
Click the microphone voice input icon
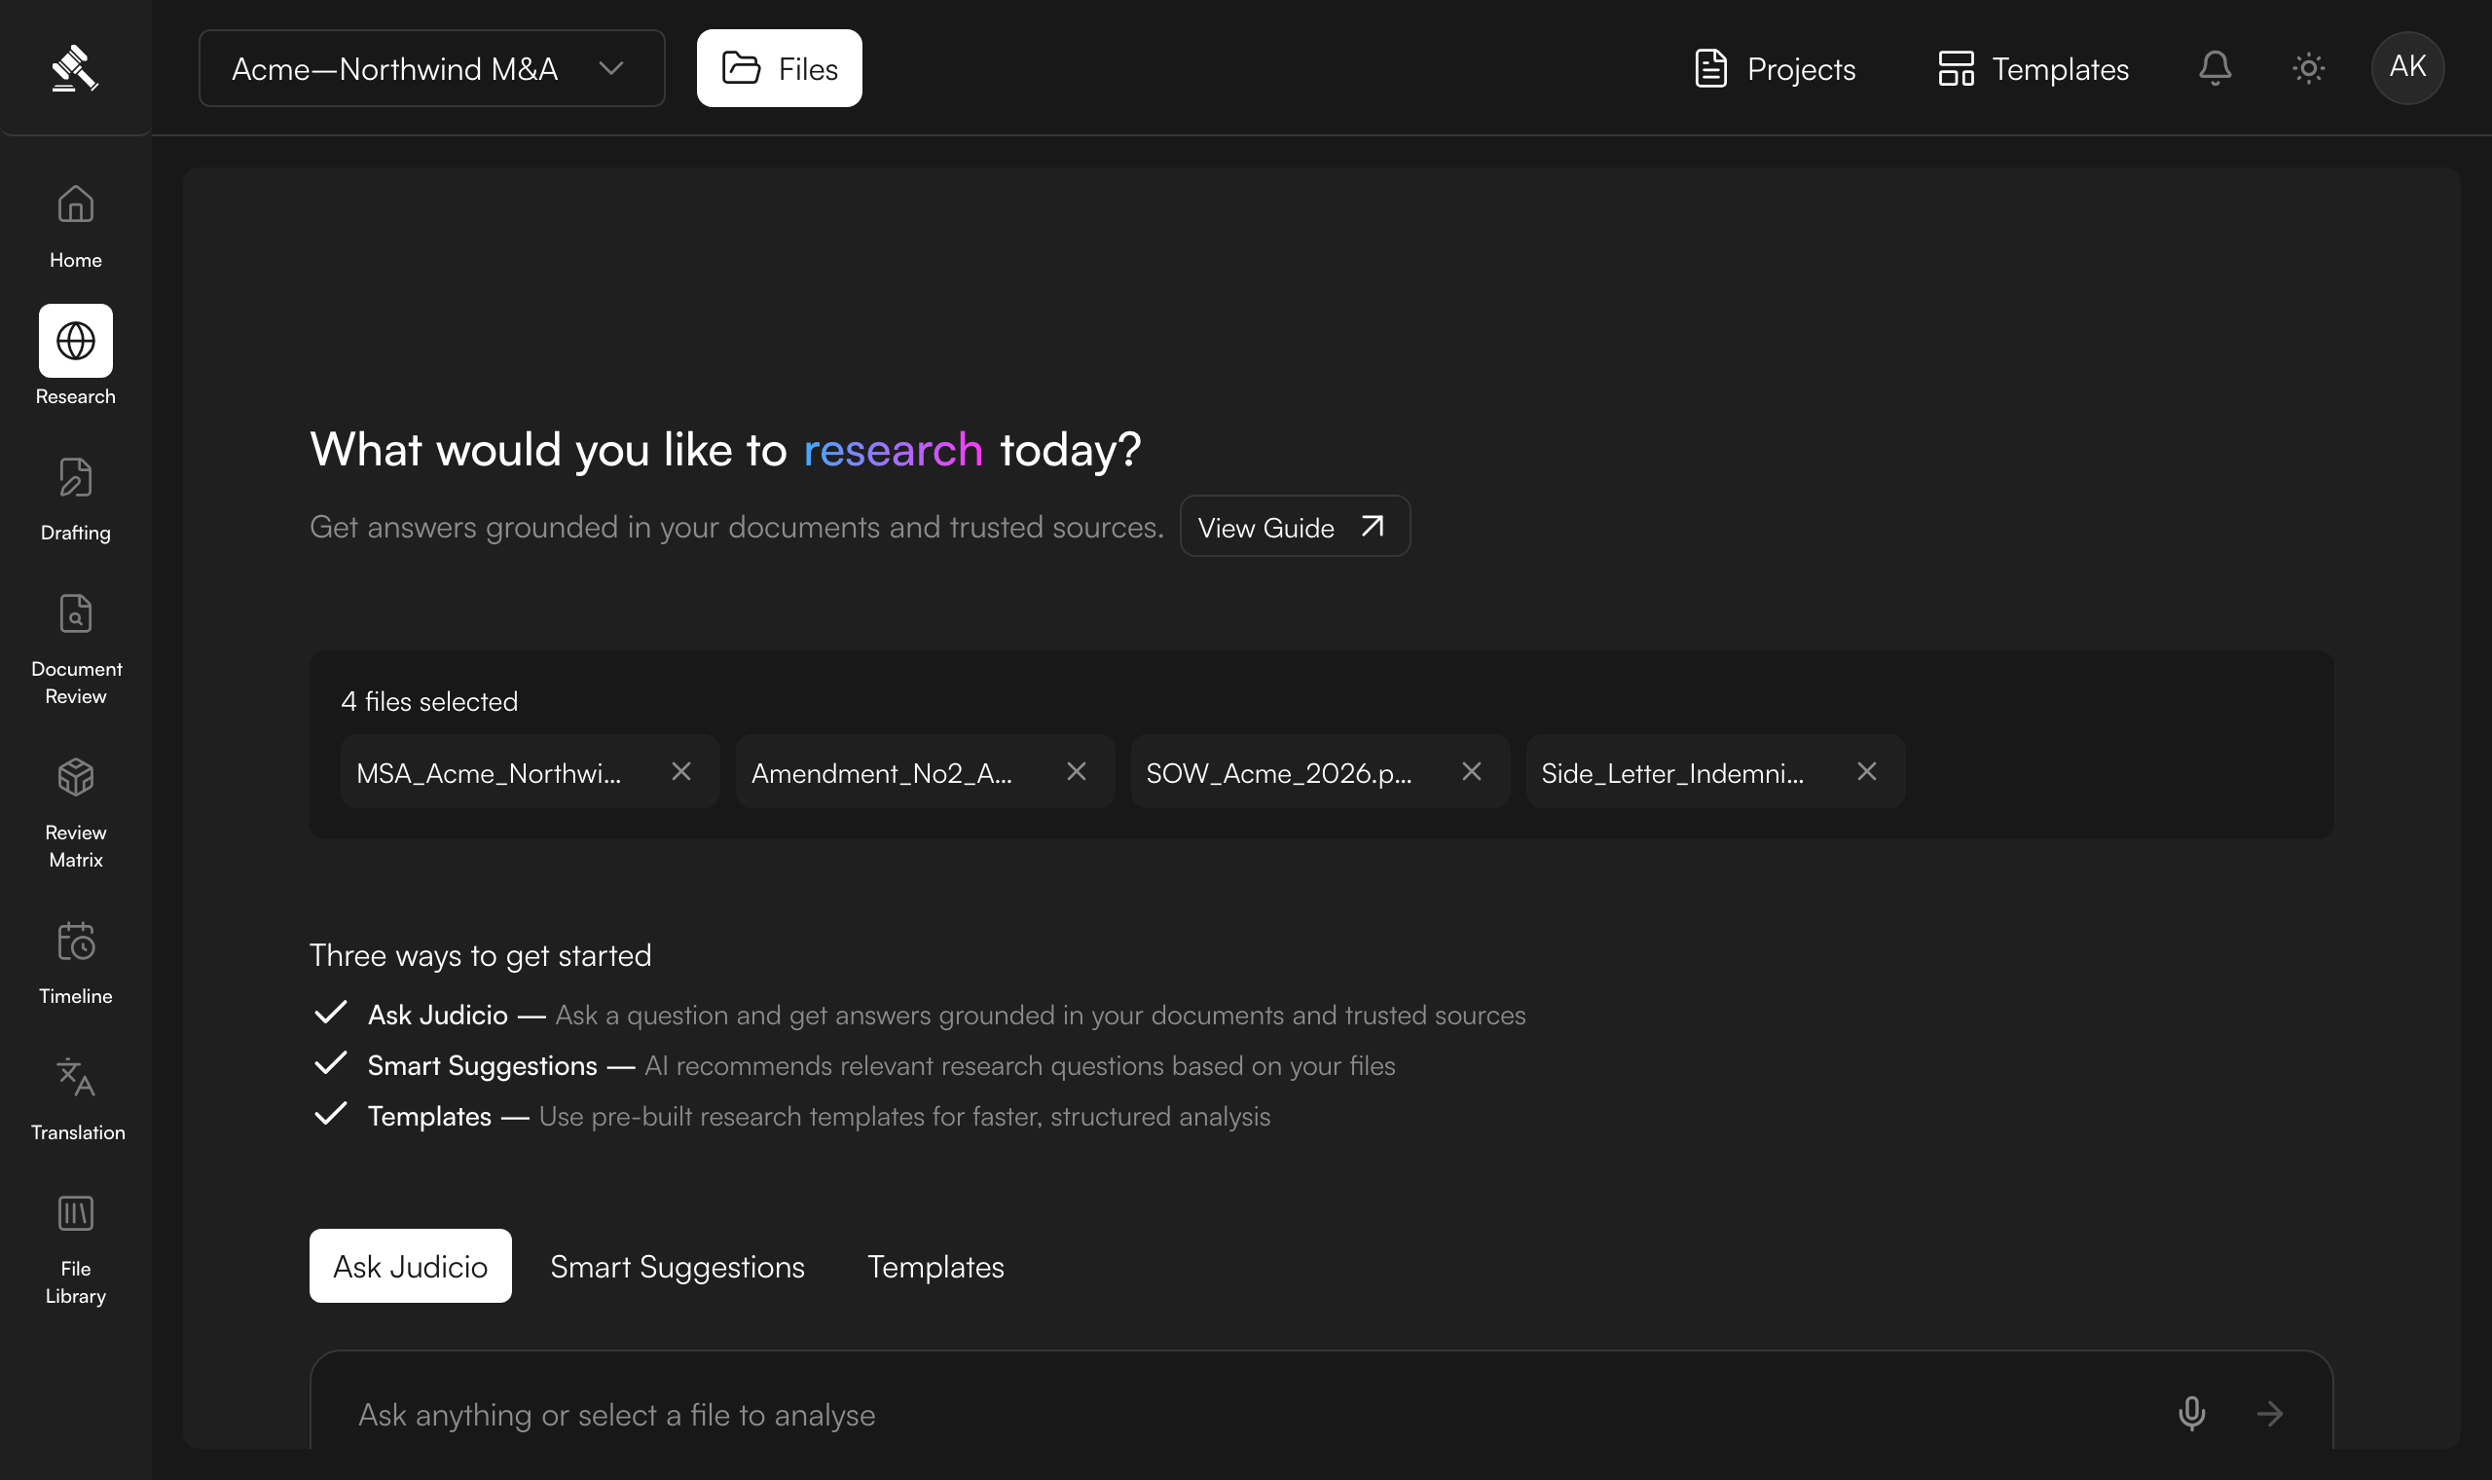(2191, 1413)
